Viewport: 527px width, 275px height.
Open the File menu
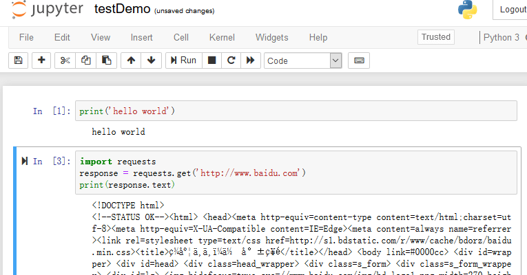pyautogui.click(x=26, y=38)
